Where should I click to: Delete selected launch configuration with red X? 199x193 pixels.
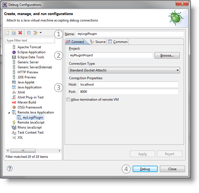20,33
